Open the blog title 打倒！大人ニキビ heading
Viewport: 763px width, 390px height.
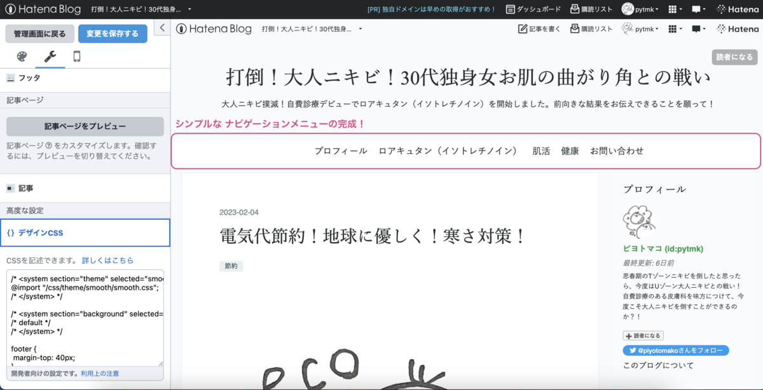pos(467,78)
